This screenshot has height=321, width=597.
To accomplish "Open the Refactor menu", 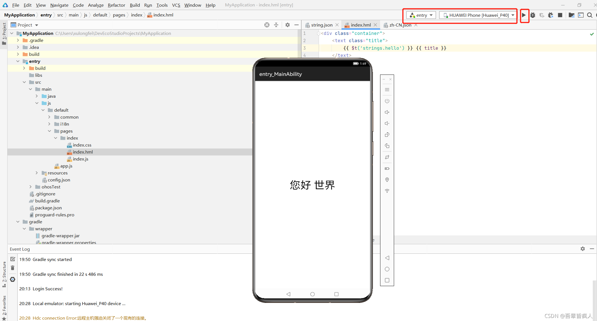I will [x=116, y=5].
